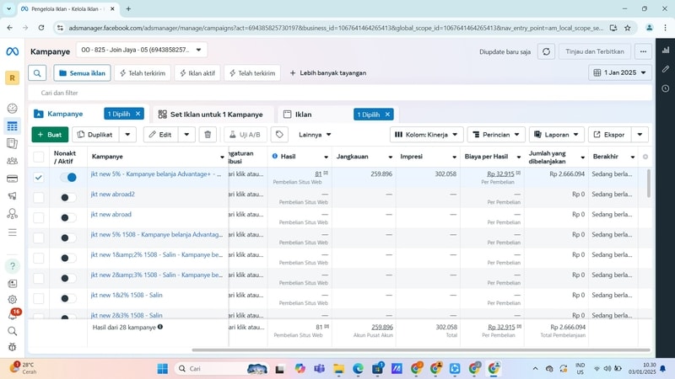Open the billing card icon in sidebar
This screenshot has height=379, width=675.
click(x=12, y=179)
